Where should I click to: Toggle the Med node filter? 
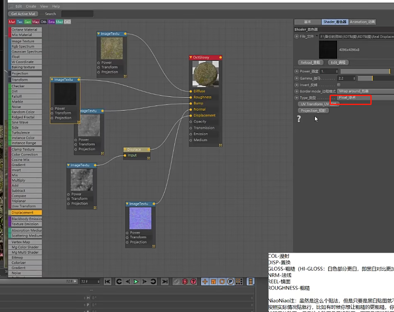pos(59,22)
